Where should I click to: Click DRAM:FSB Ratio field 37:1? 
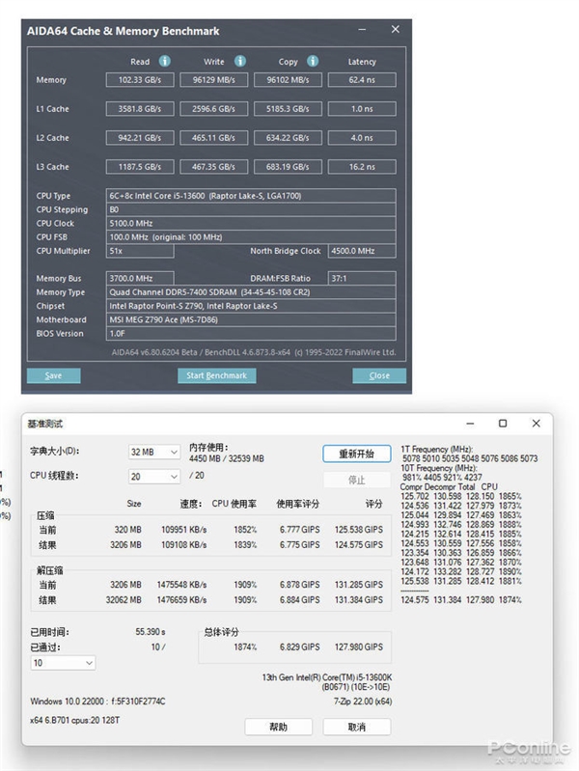point(362,278)
